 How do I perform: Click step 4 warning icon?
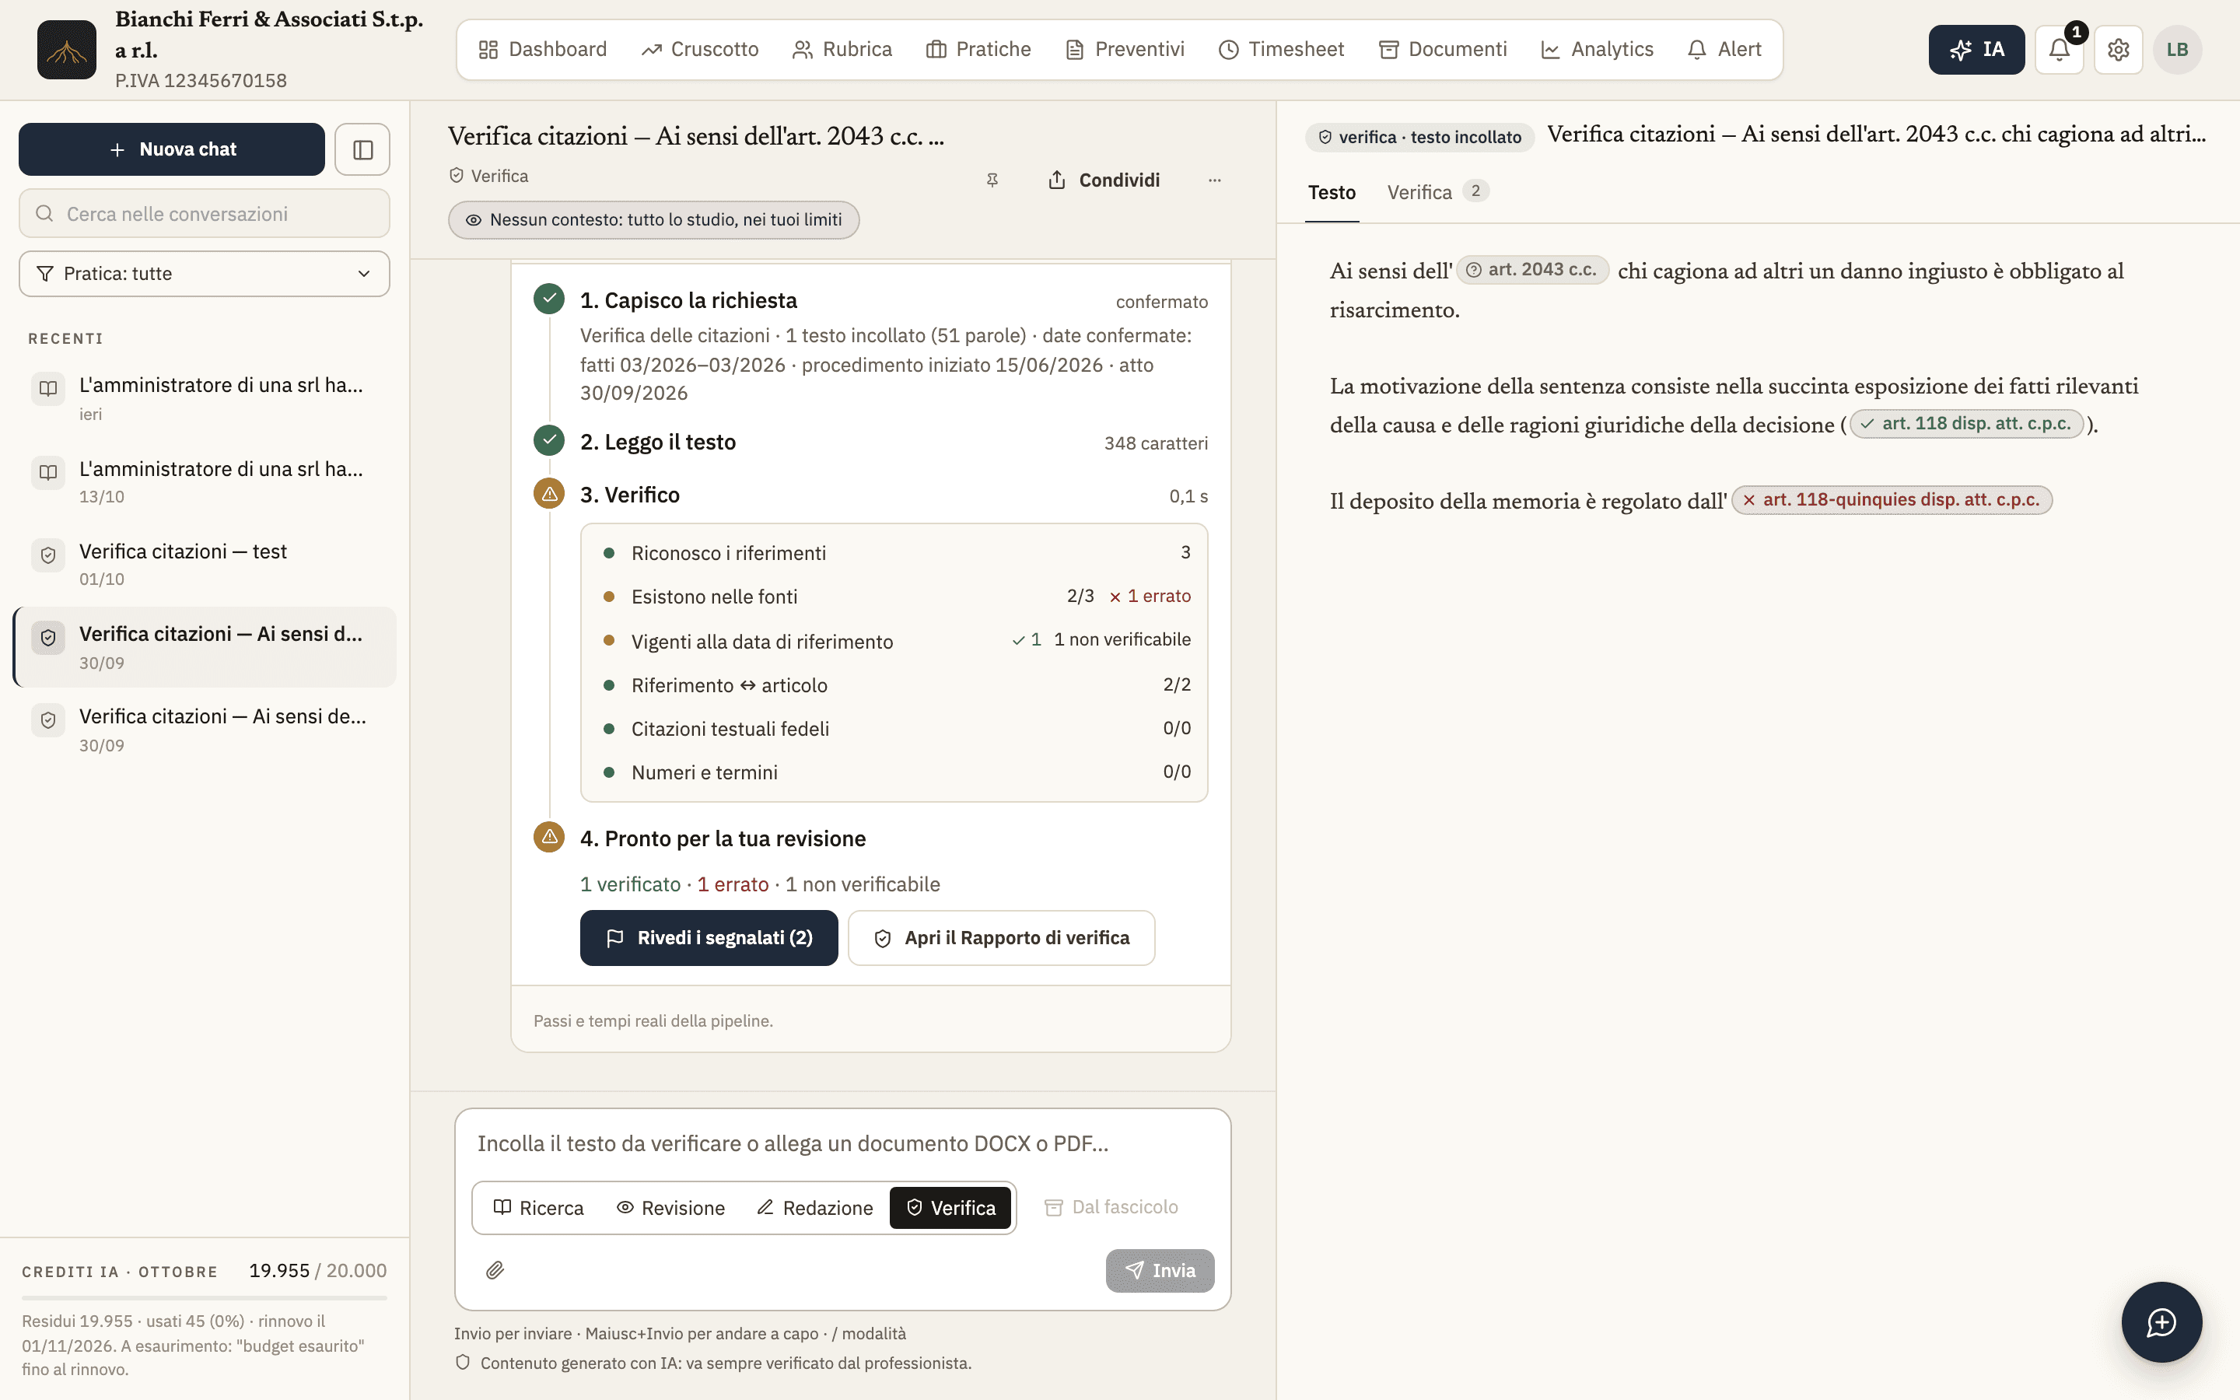tap(549, 837)
